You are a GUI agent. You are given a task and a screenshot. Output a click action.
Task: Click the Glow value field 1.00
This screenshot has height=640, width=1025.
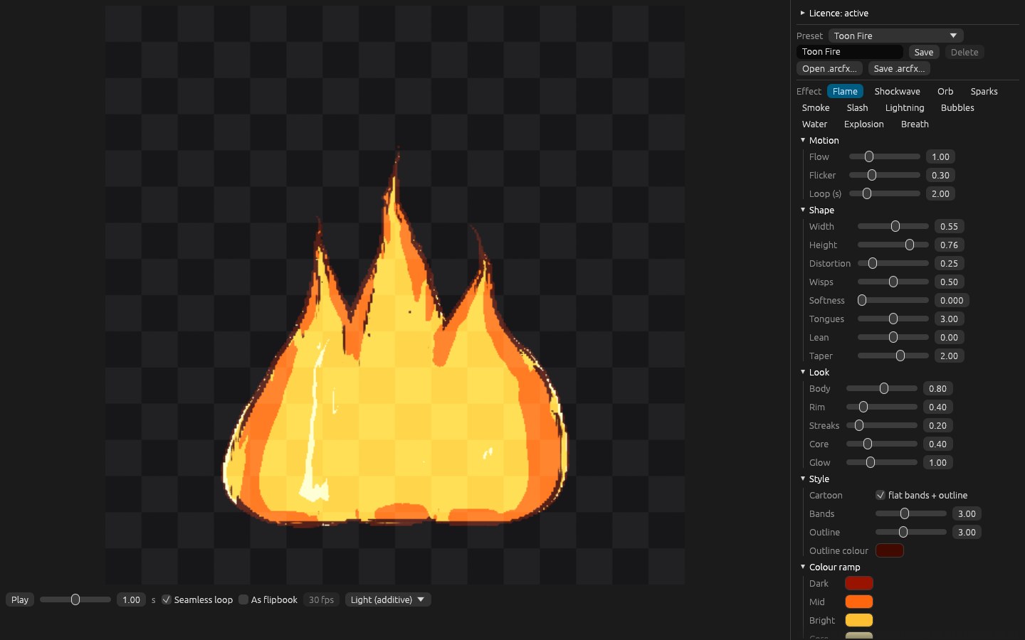(x=938, y=462)
